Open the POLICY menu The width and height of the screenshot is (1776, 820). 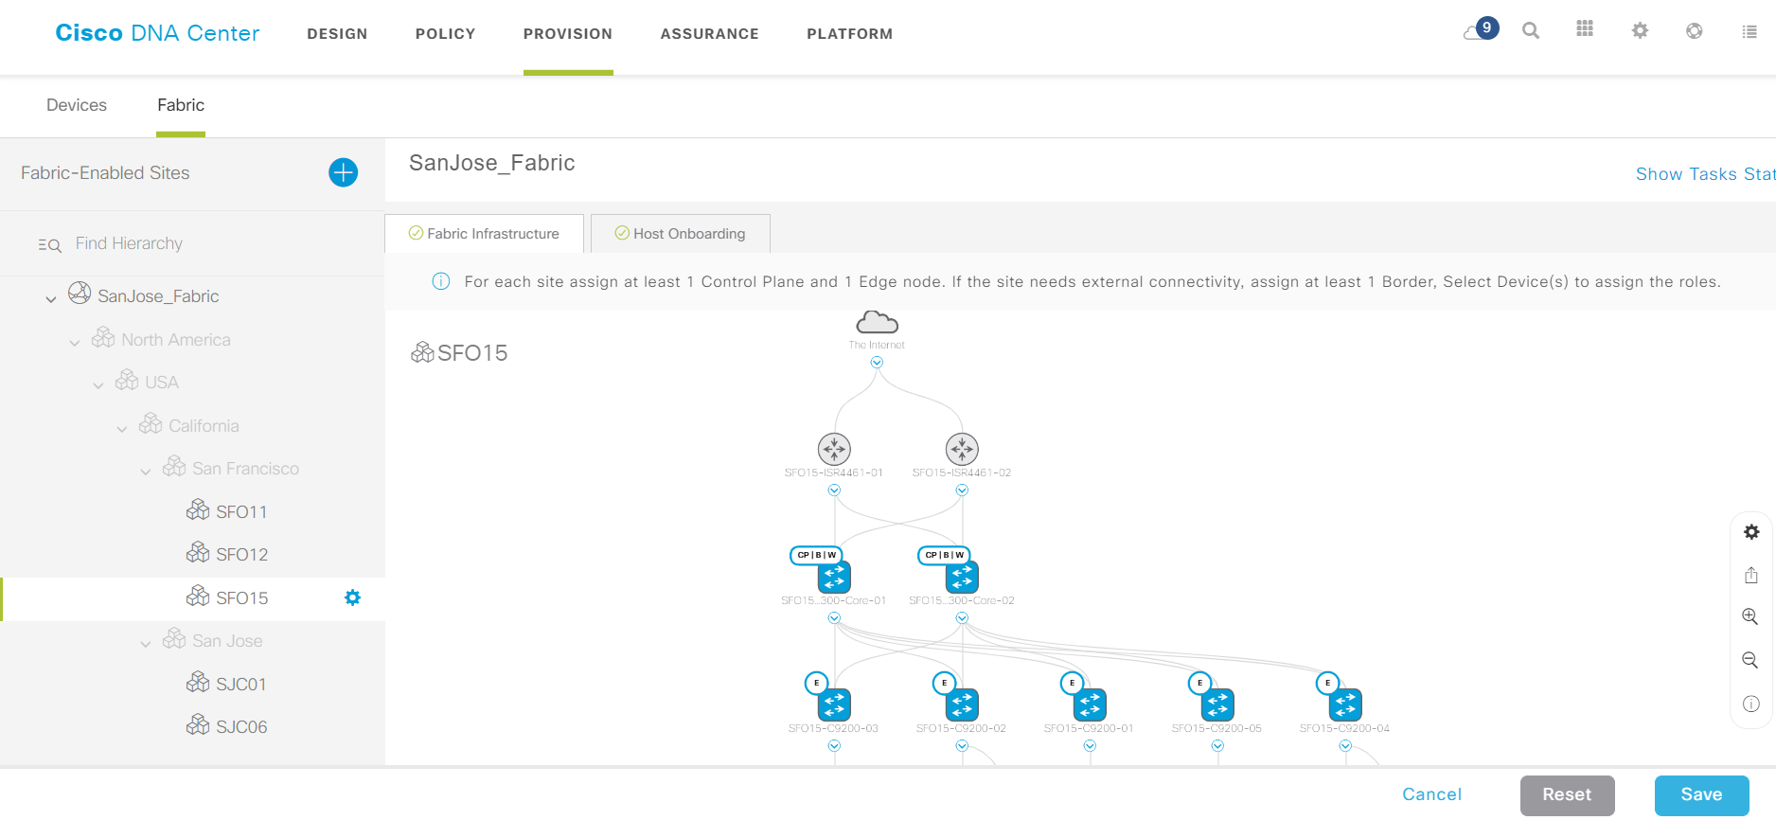click(446, 34)
